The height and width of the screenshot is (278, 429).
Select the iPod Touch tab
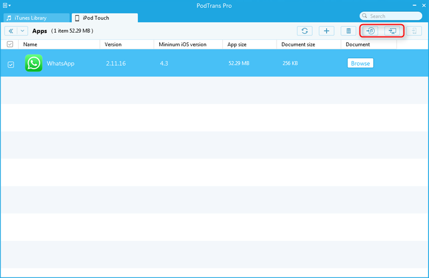tap(104, 18)
